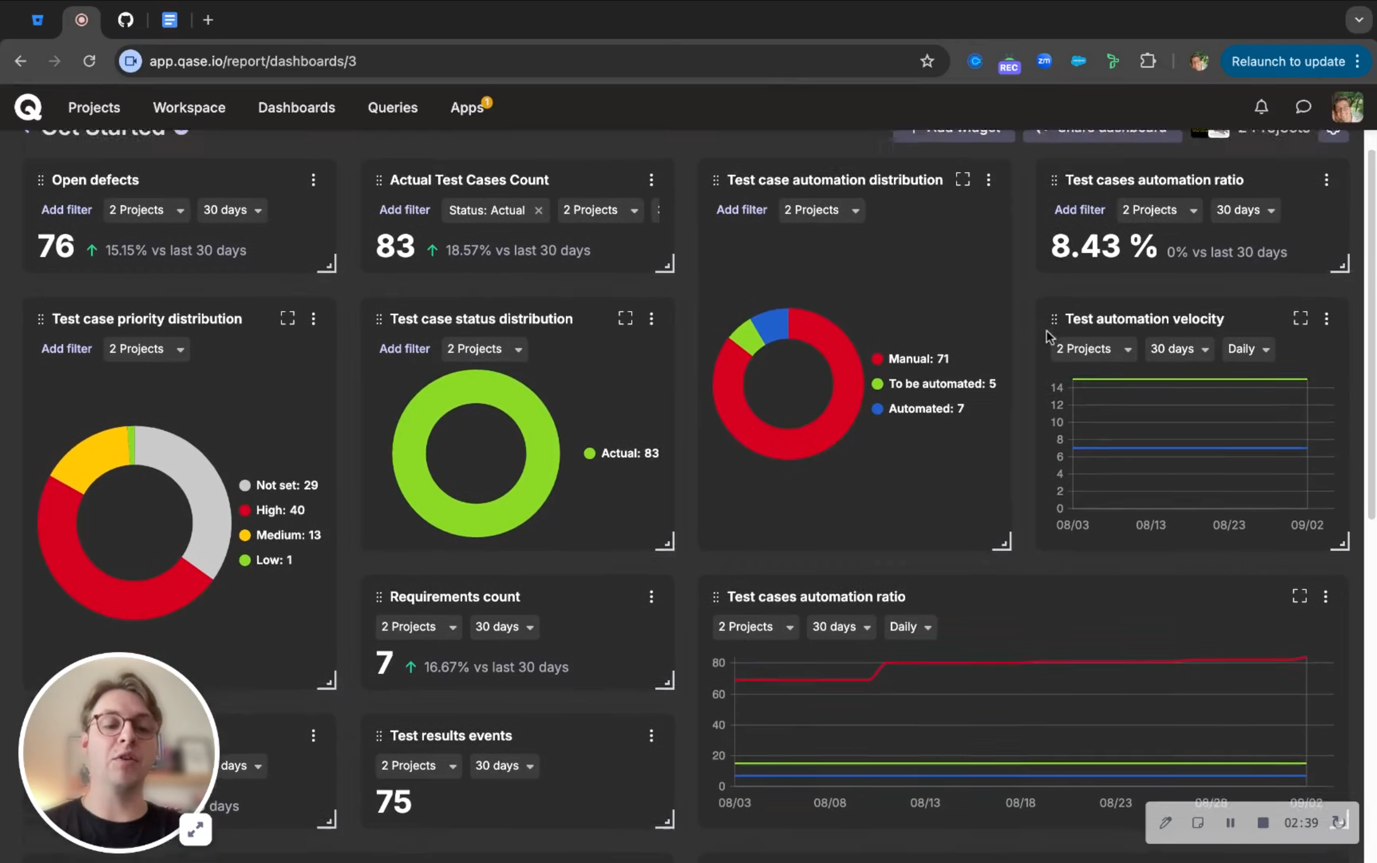Bookmark this page with star icon
1377x863 pixels.
927,61
